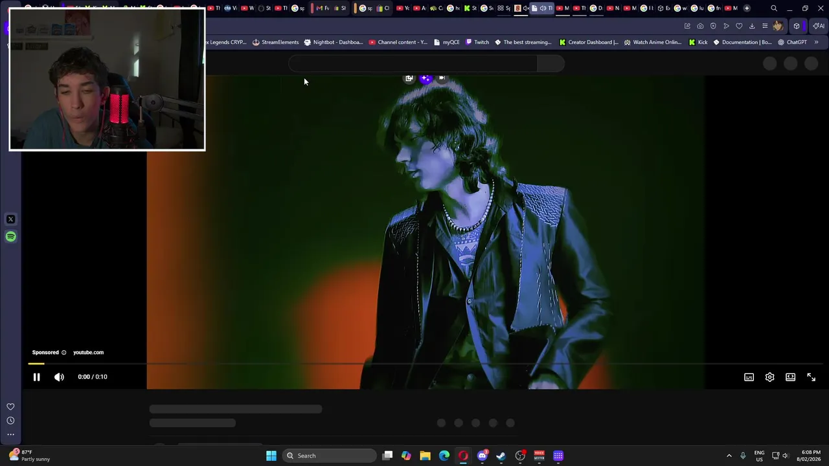This screenshot has width=829, height=466.
Task: Open the Creator Dashboard bookmark
Action: [589, 42]
